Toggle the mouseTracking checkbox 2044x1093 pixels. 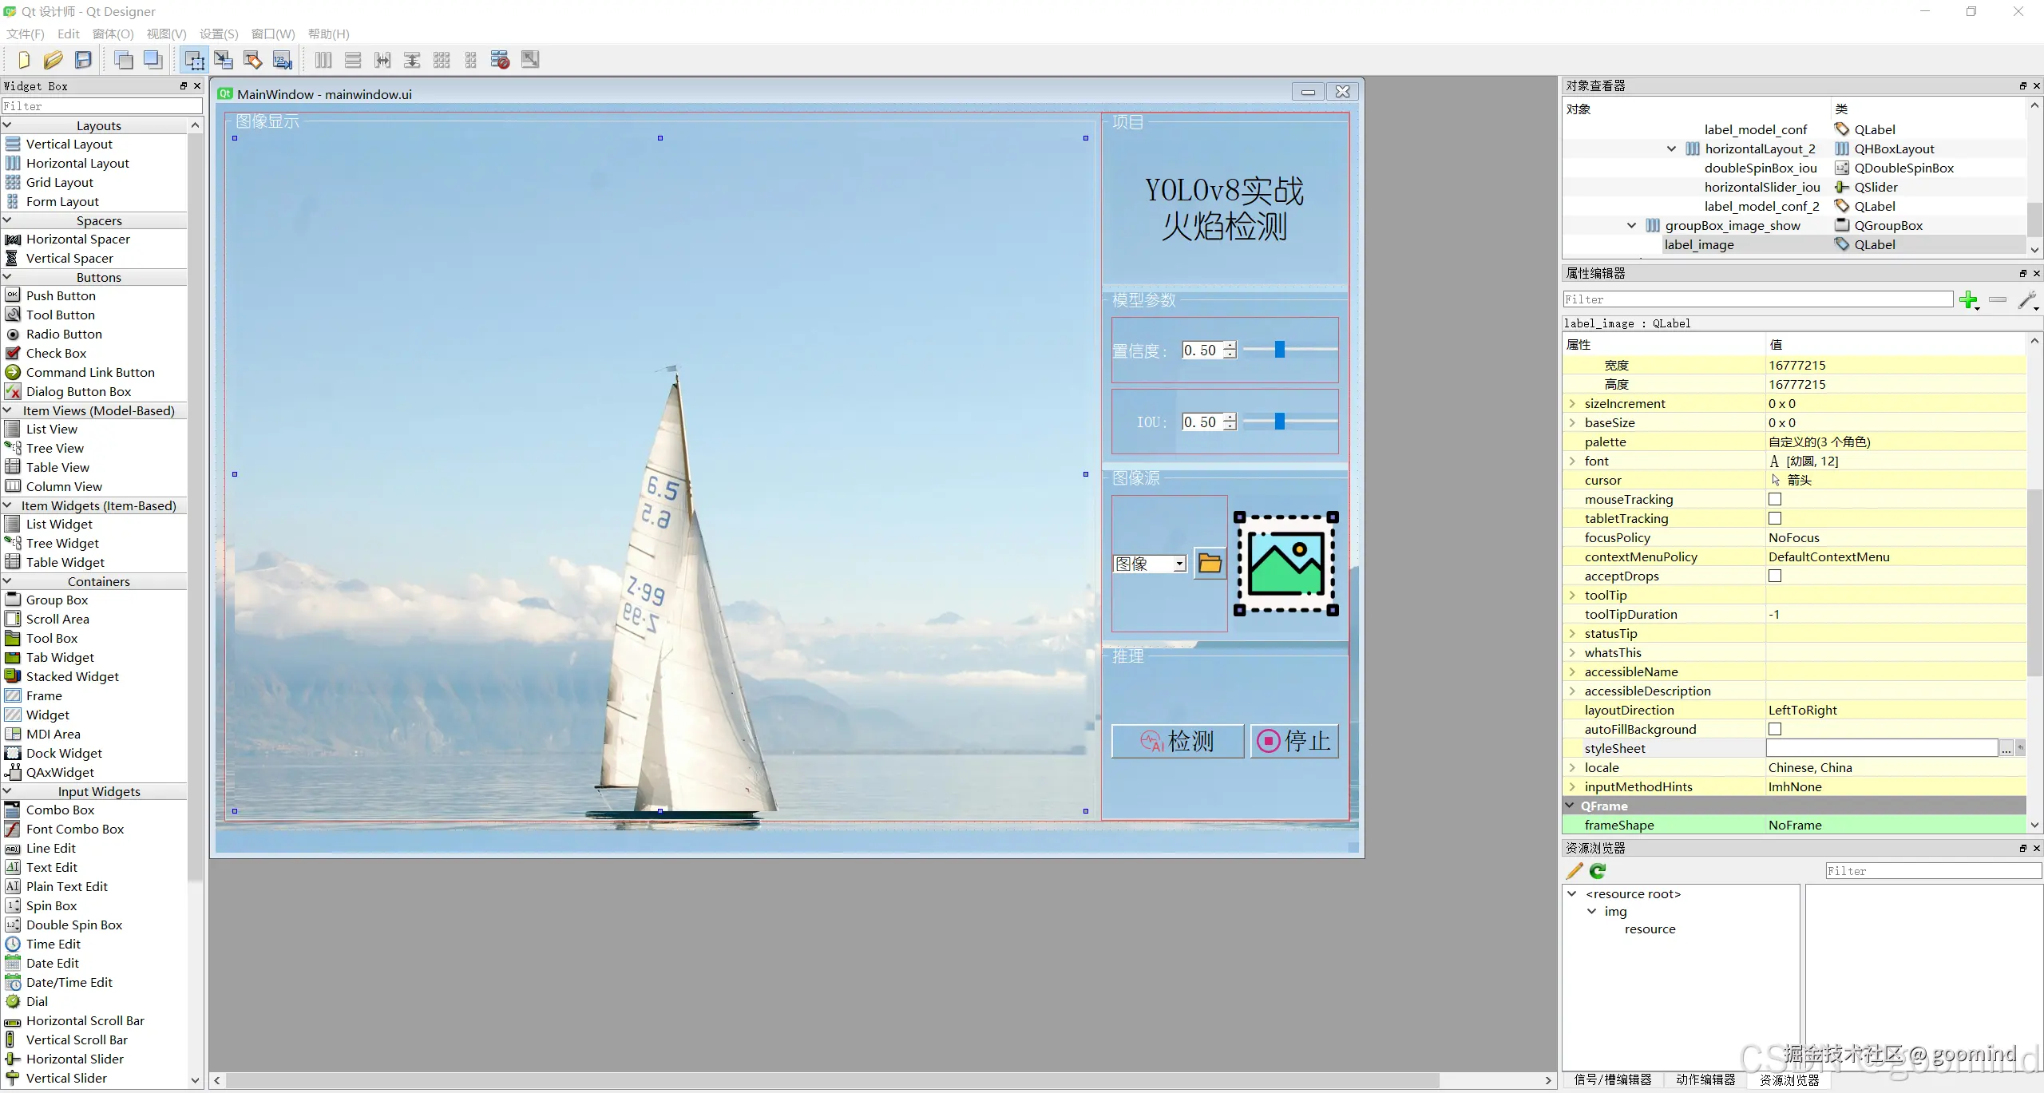tap(1775, 499)
